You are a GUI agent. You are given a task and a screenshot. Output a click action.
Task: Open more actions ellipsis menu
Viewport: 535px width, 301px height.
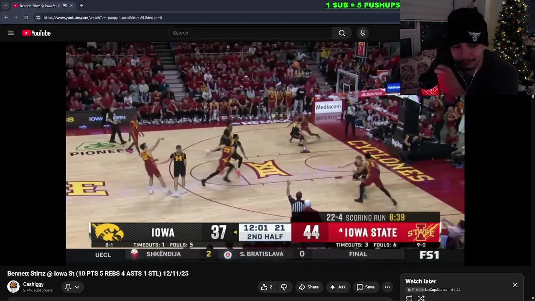tap(387, 287)
